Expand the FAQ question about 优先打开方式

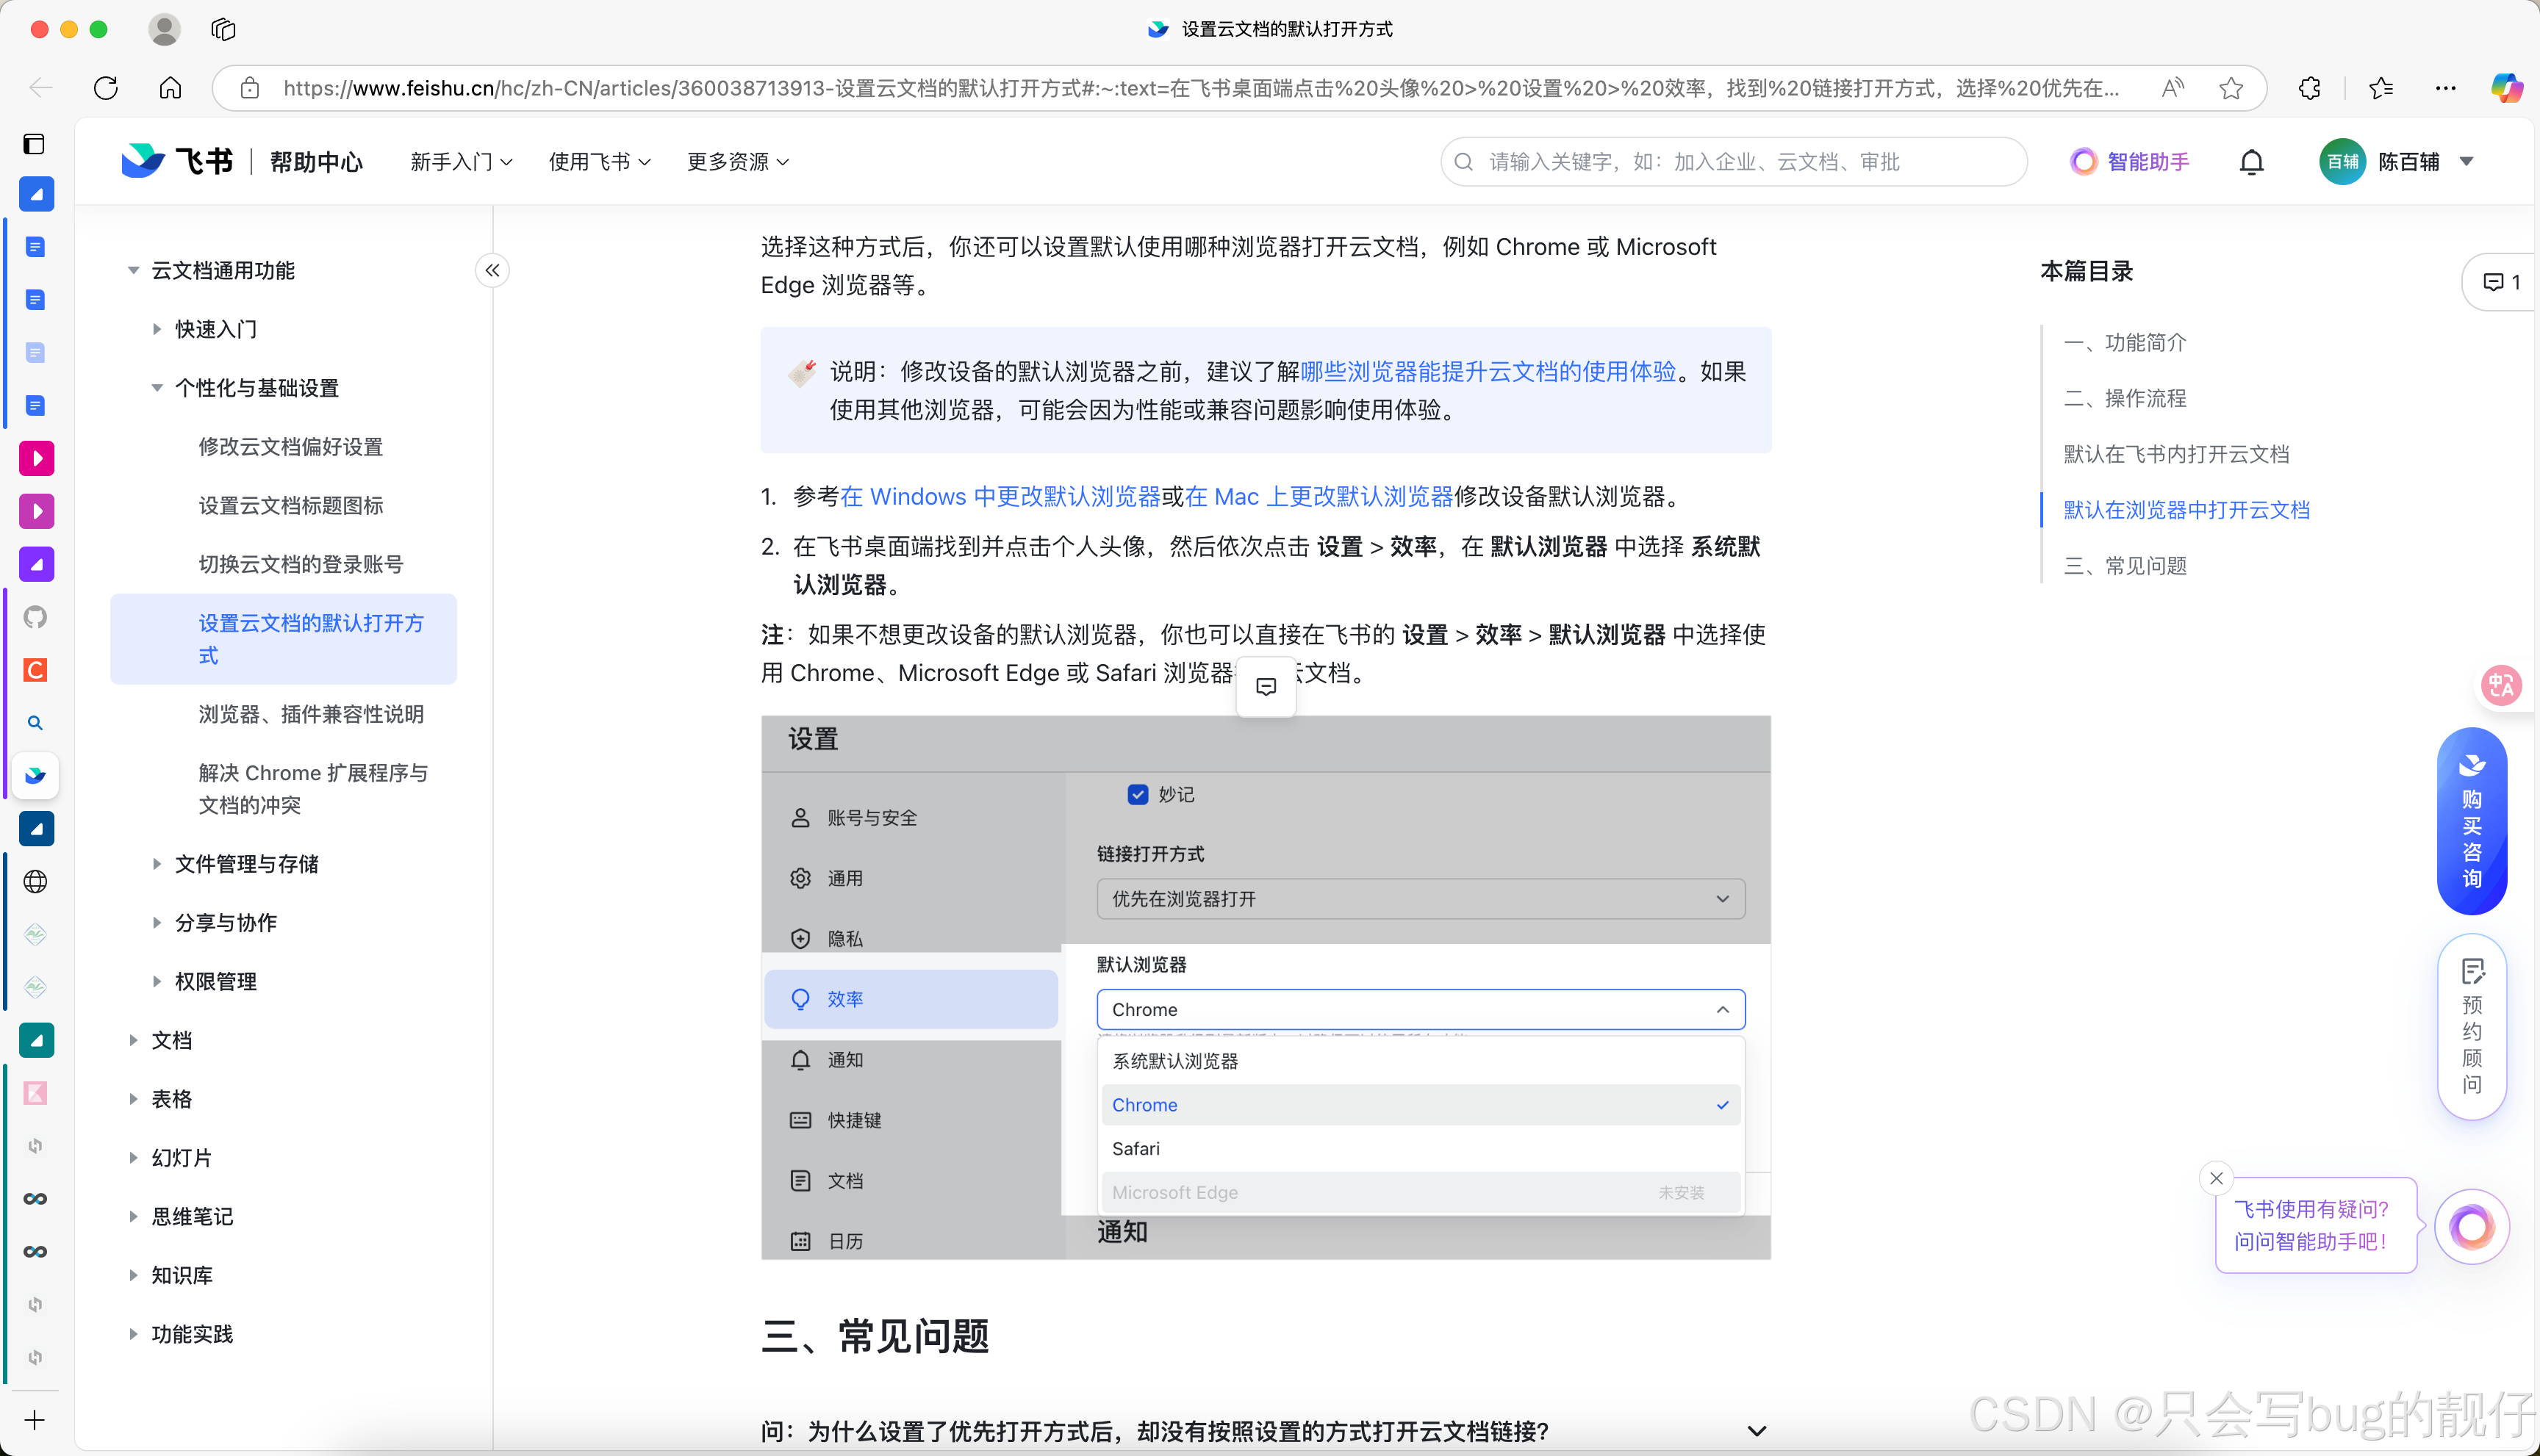click(x=1756, y=1431)
